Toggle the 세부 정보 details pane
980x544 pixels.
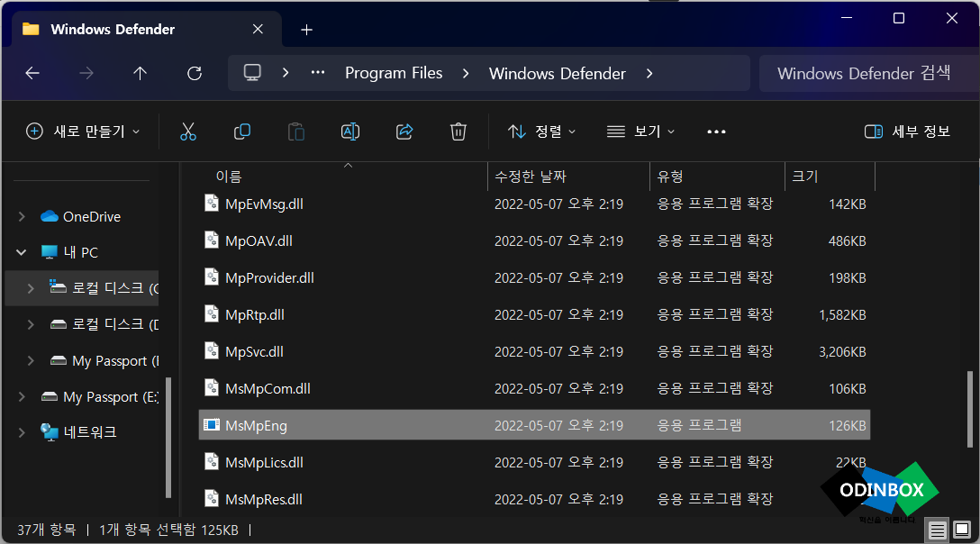pyautogui.click(x=907, y=131)
